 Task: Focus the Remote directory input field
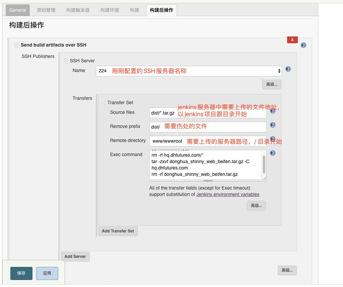(x=208, y=141)
